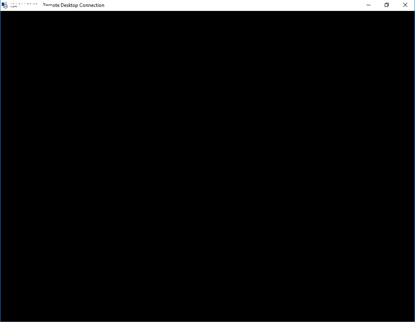This screenshot has width=415, height=322.
Task: Minimize the Remote Desktop Connection window
Action: (368, 5)
